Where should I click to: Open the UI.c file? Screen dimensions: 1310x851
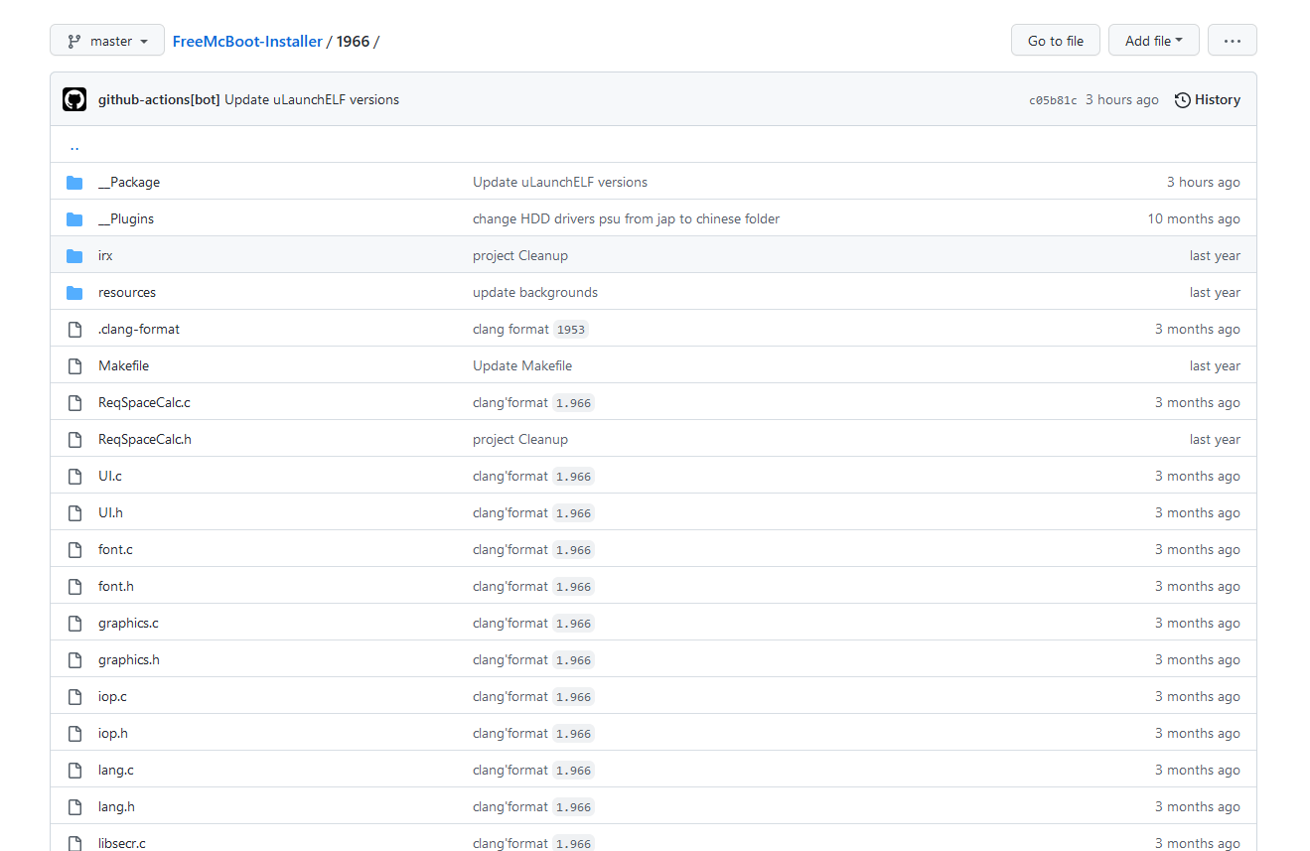[110, 476]
